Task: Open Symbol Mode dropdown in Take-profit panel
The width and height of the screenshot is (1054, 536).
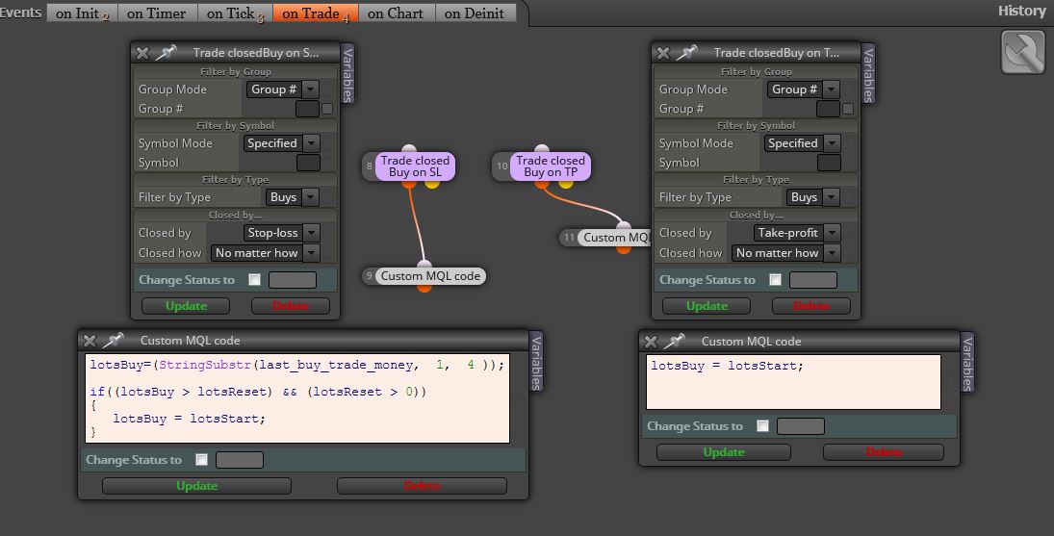Action: (x=802, y=143)
